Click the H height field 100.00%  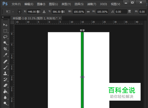(102, 12)
